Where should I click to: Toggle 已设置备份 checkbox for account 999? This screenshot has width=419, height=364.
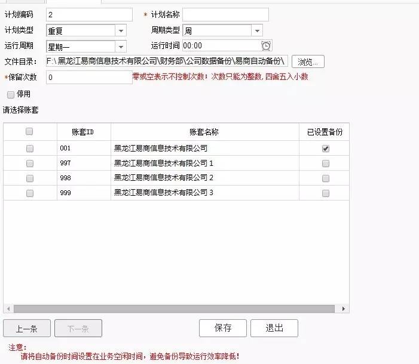tap(326, 193)
